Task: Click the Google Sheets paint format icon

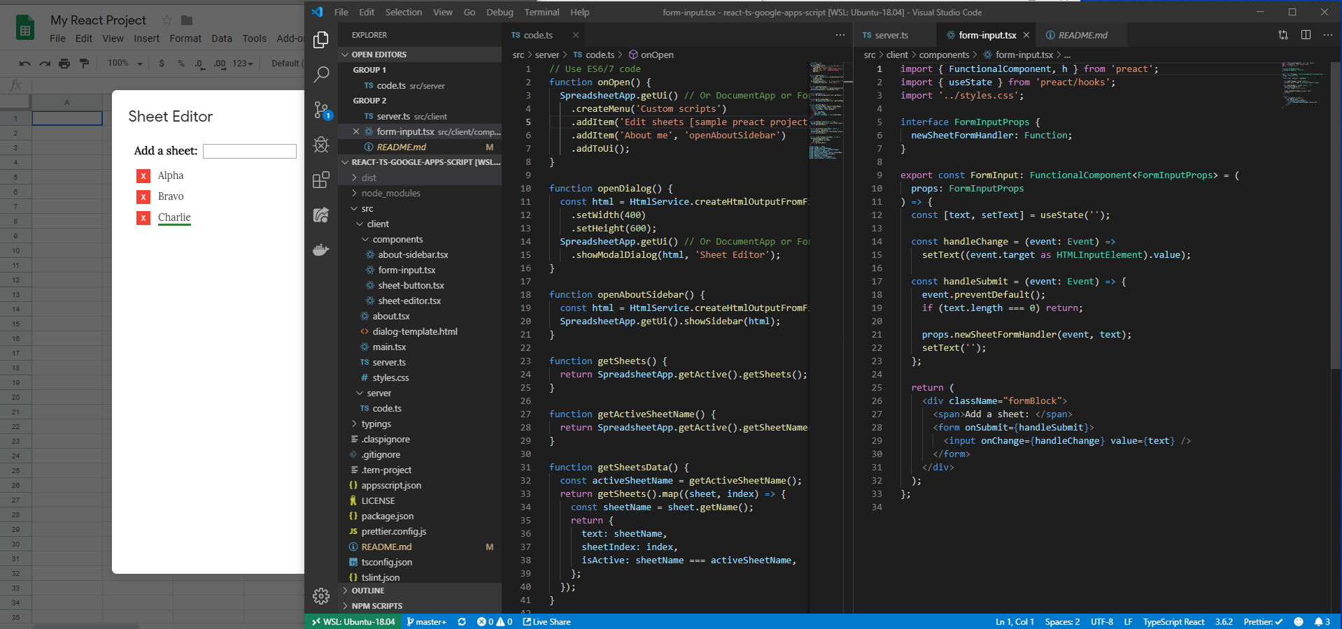Action: coord(85,64)
